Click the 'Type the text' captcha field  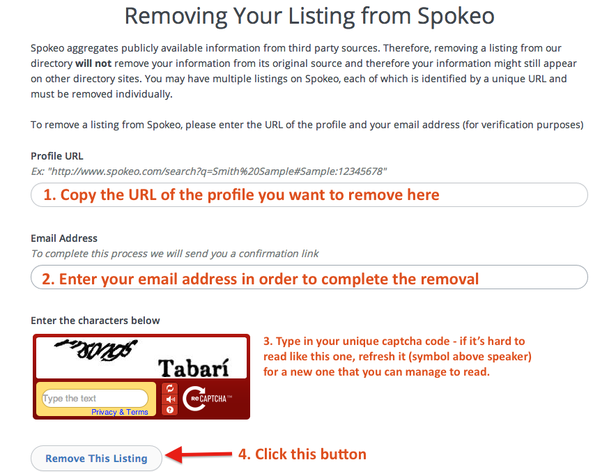95,398
